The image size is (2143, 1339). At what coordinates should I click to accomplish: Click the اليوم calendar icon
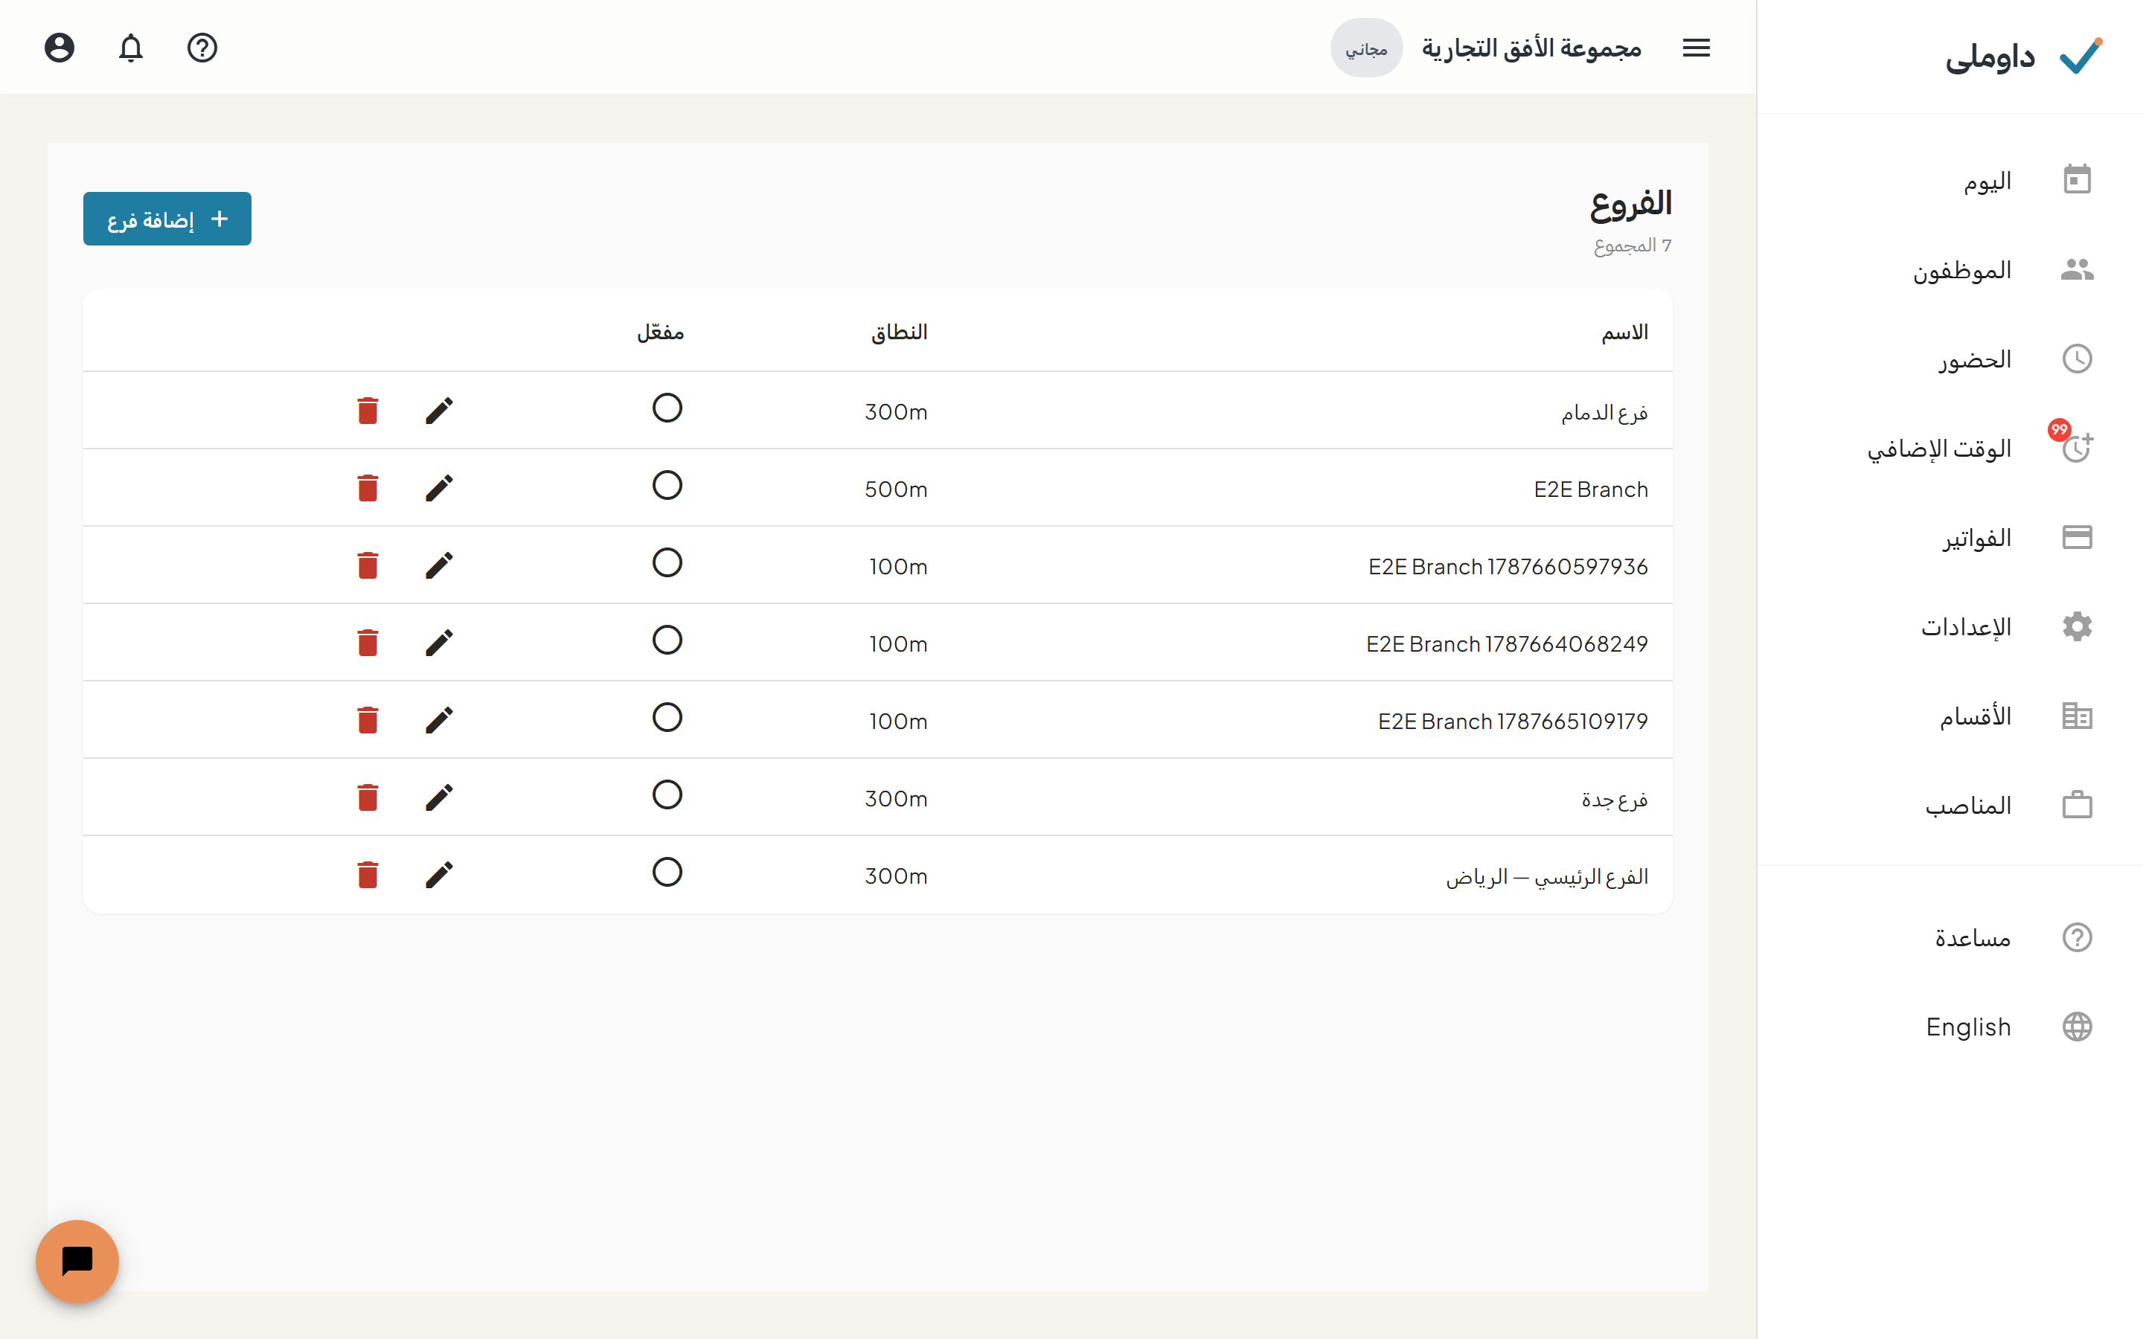[2077, 180]
